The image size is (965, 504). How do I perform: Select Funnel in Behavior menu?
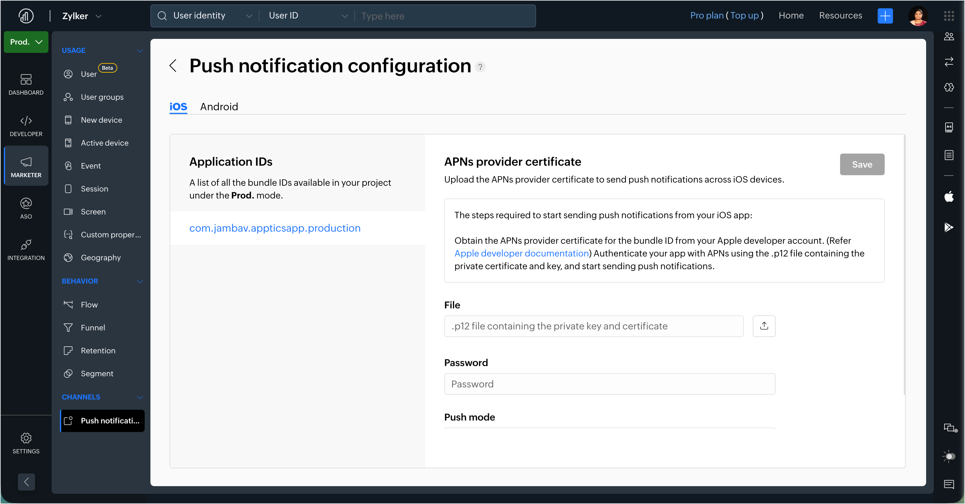click(x=92, y=328)
